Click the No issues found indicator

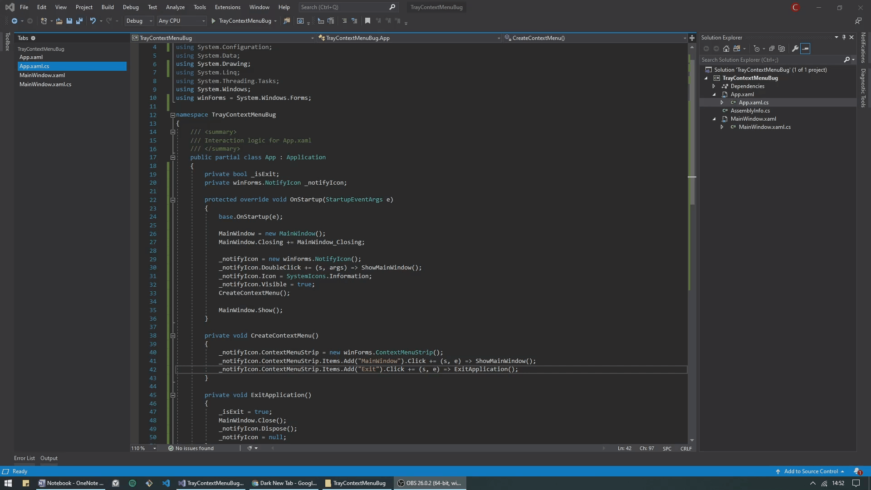[x=191, y=448]
